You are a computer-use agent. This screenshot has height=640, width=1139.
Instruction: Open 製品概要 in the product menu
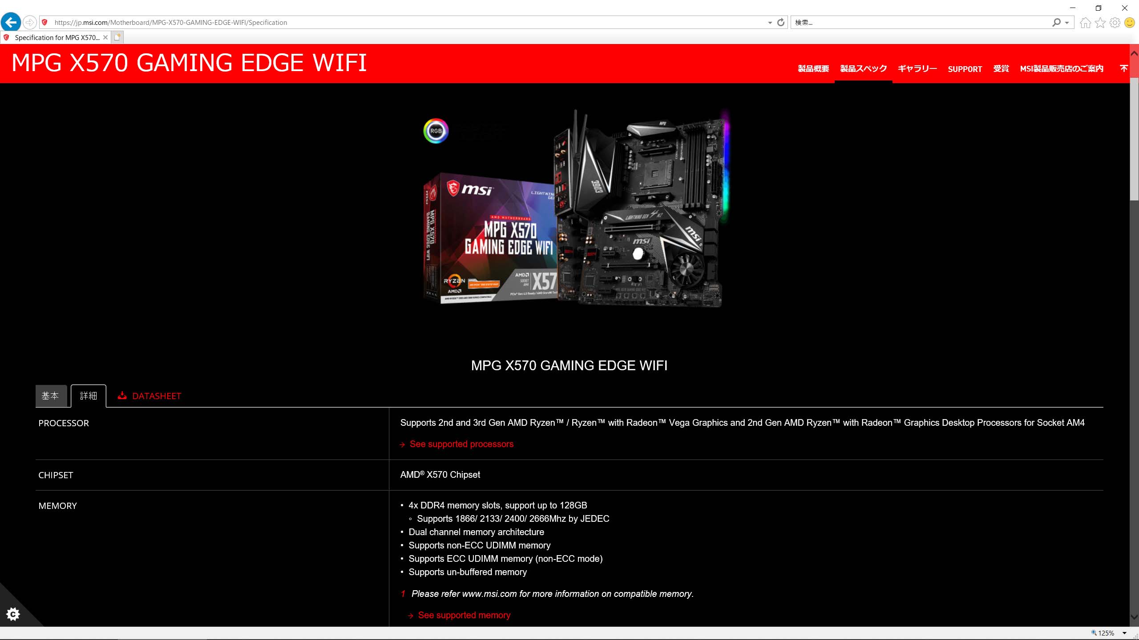[813, 68]
